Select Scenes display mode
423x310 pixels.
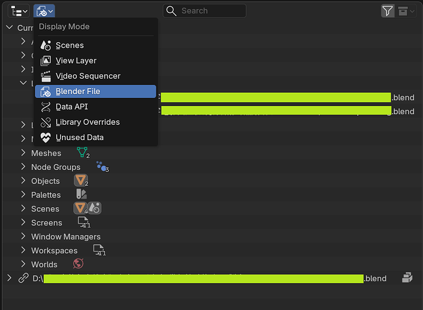pyautogui.click(x=96, y=45)
